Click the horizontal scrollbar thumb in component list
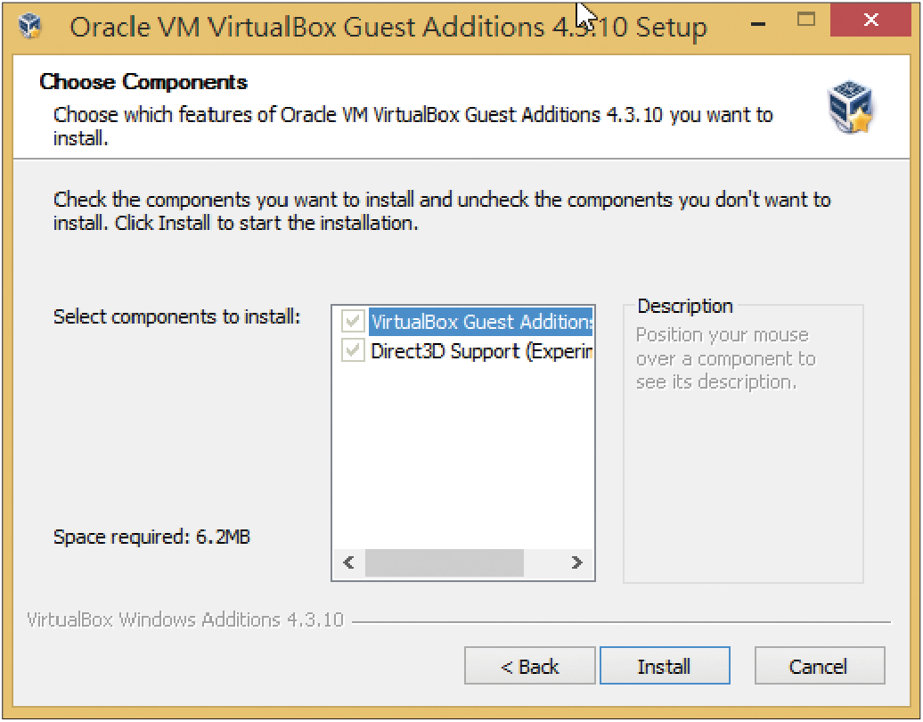Viewport: 923px width, 722px height. pyautogui.click(x=445, y=562)
